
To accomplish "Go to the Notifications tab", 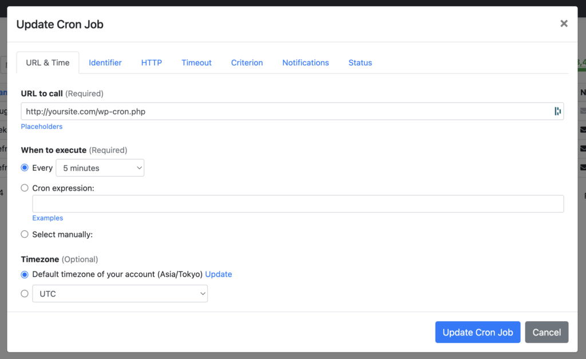I will (305, 62).
